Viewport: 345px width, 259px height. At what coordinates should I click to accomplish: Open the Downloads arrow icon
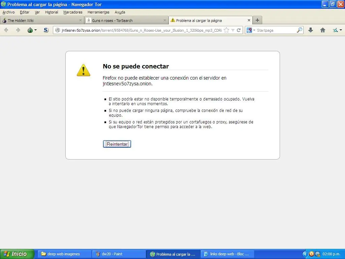[x=310, y=30]
